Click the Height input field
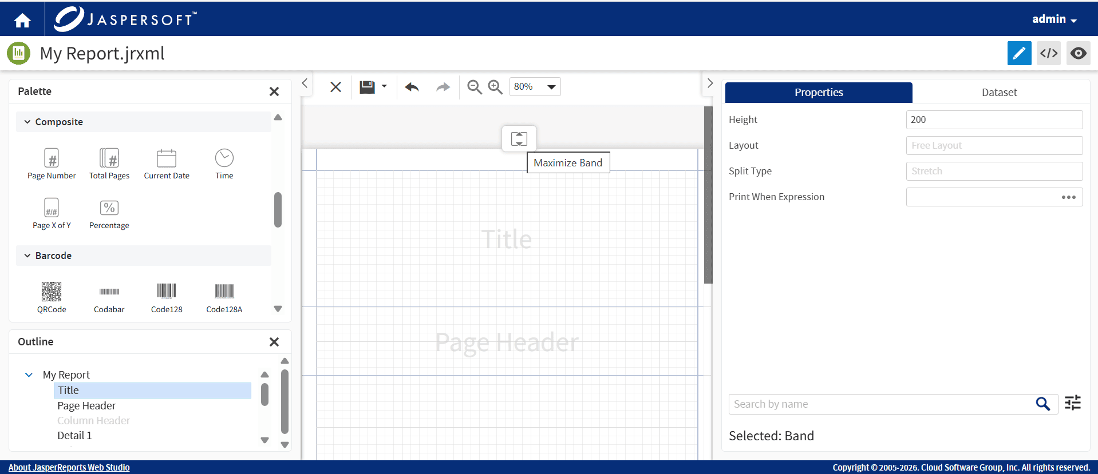The height and width of the screenshot is (474, 1098). 994,120
